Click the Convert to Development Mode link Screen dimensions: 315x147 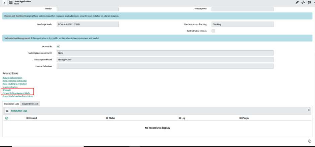coord(16,93)
